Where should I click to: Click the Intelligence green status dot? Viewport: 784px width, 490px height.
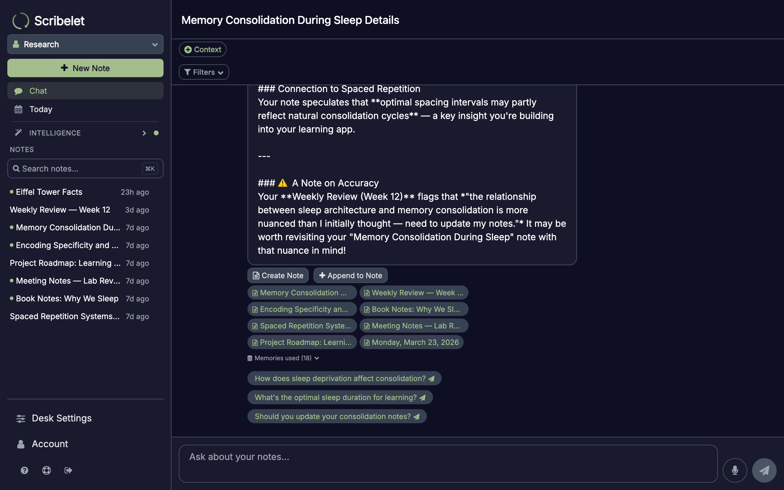tap(156, 133)
